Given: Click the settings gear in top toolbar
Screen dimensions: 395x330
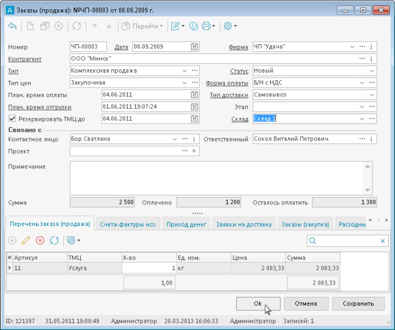Looking at the screenshot, I should pos(228,26).
